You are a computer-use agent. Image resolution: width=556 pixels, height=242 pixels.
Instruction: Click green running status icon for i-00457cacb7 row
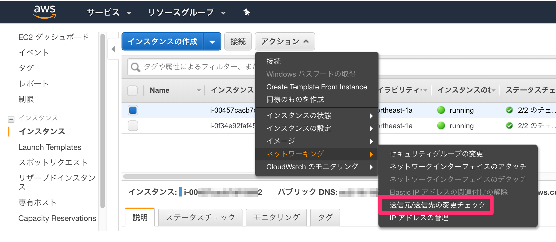(x=441, y=110)
